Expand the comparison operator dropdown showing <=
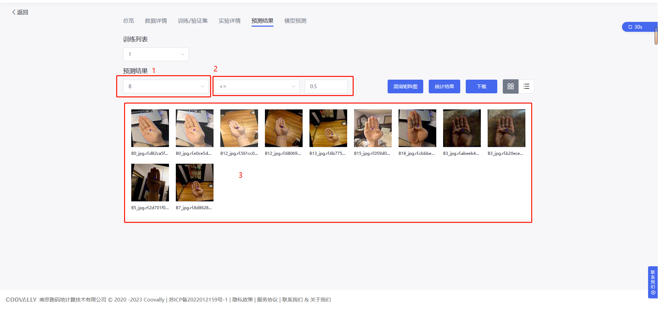658x309 pixels. point(257,86)
